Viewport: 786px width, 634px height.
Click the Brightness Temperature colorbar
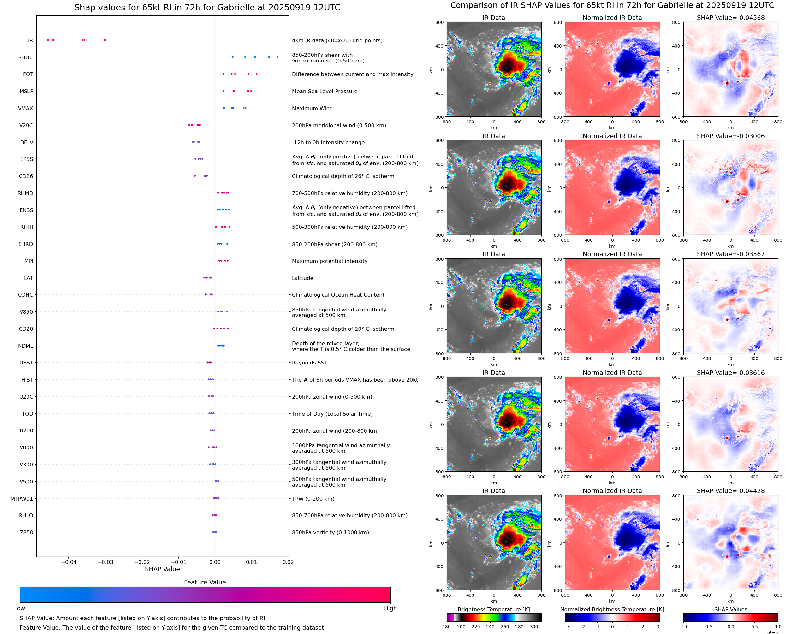pos(494,617)
